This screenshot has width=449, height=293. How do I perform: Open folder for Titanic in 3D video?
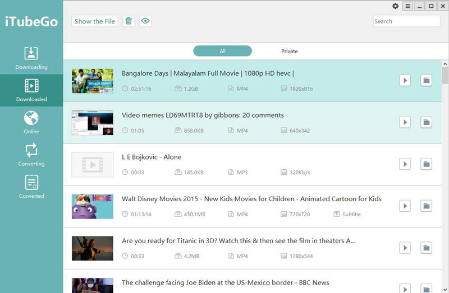pyautogui.click(x=426, y=248)
